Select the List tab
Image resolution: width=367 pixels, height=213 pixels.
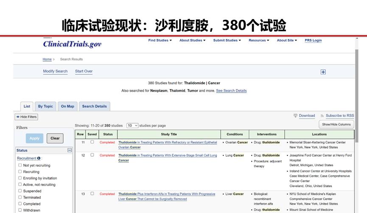point(27,106)
